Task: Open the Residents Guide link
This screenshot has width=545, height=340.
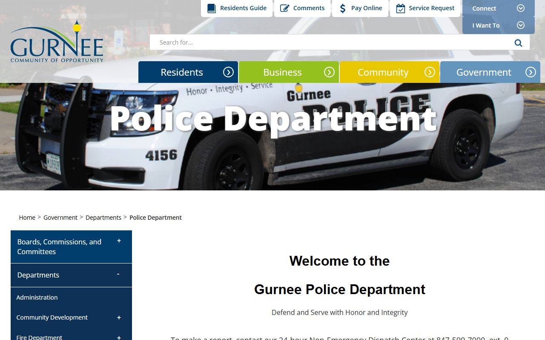Action: (x=237, y=8)
